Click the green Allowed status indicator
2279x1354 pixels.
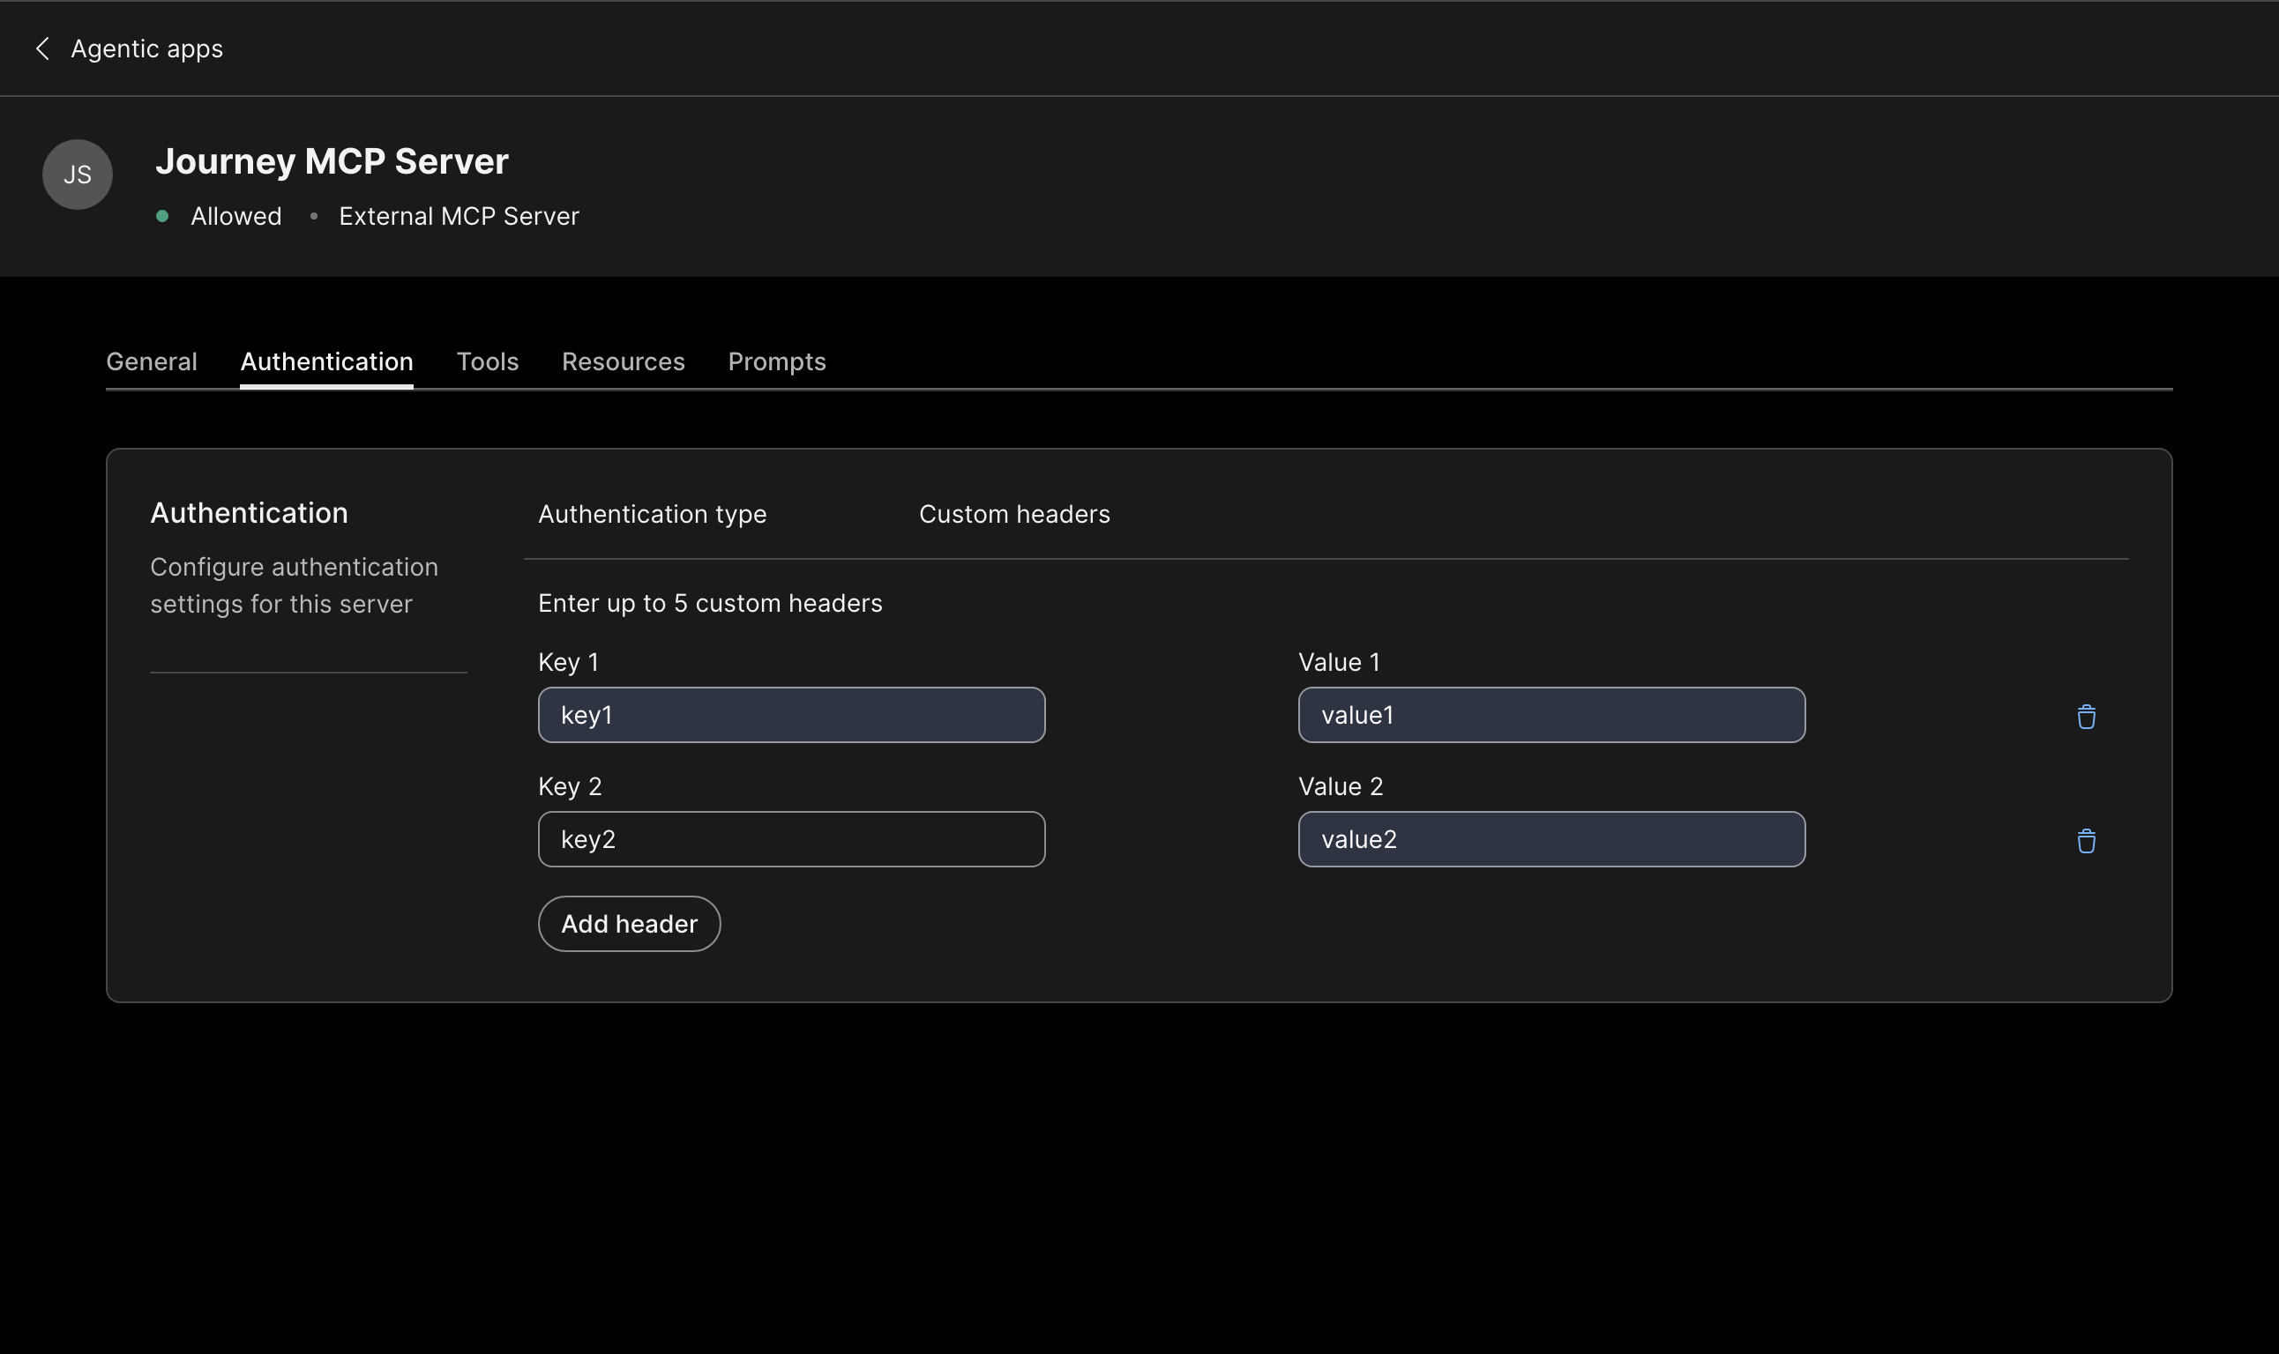[x=163, y=216]
